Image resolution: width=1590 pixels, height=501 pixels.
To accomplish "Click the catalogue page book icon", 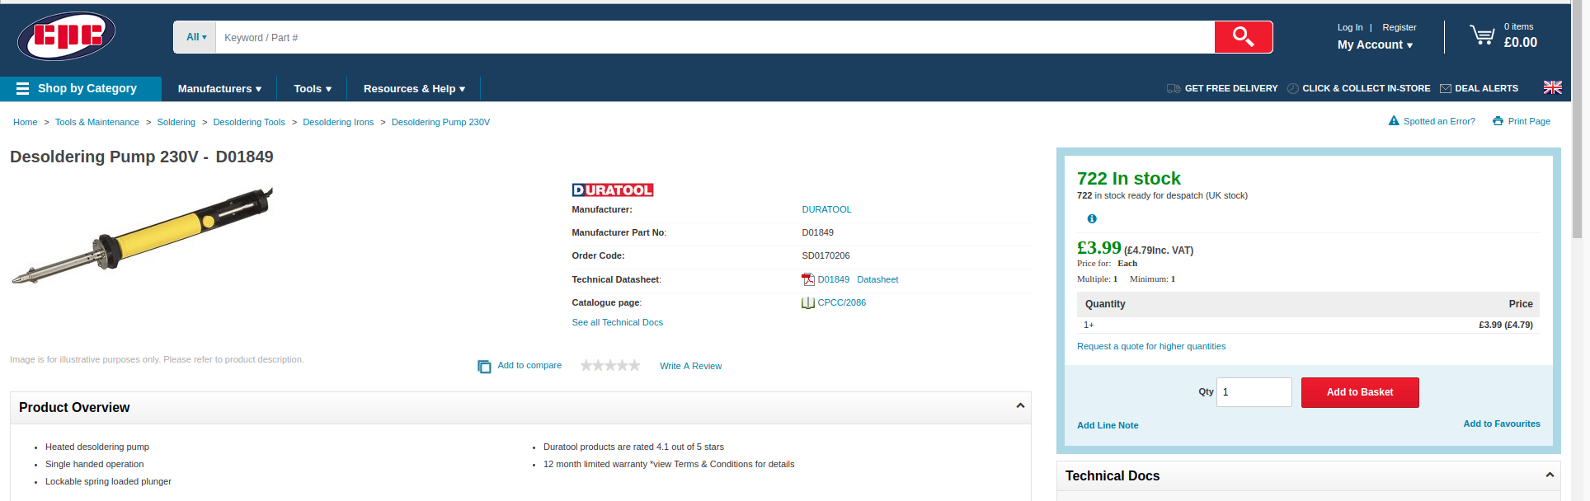I will tap(808, 302).
